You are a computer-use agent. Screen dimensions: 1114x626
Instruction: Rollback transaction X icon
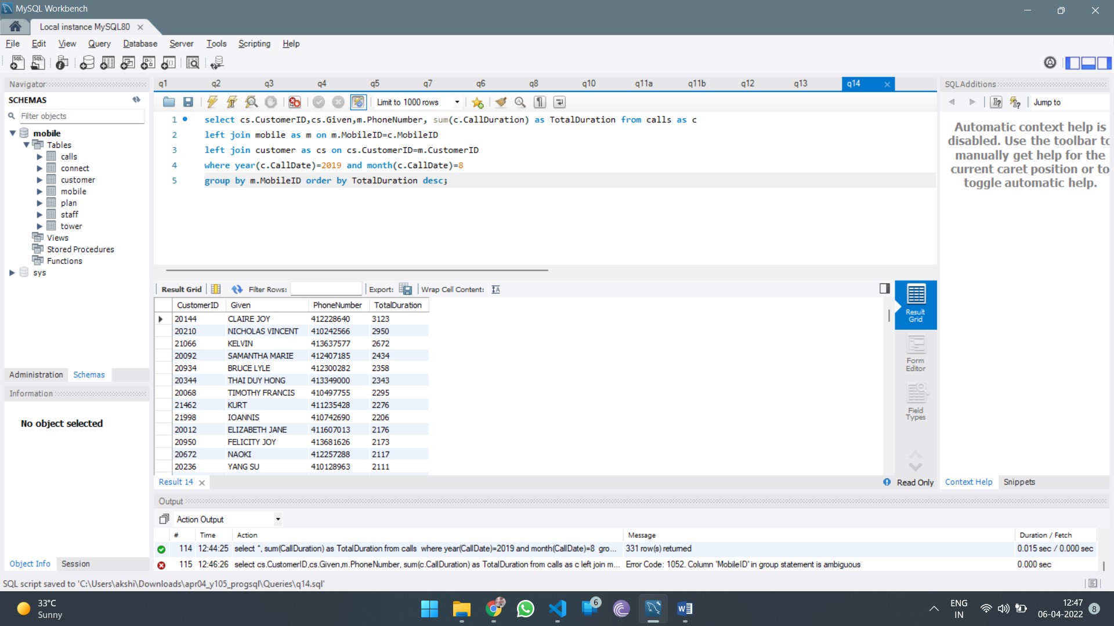338,102
